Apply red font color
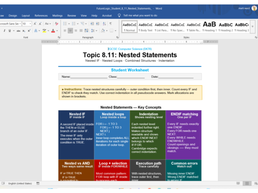The width and height of the screenshot is (258, 193). 53,31
